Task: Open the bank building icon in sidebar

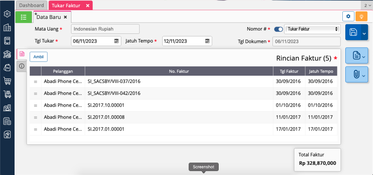Action: 7,54
